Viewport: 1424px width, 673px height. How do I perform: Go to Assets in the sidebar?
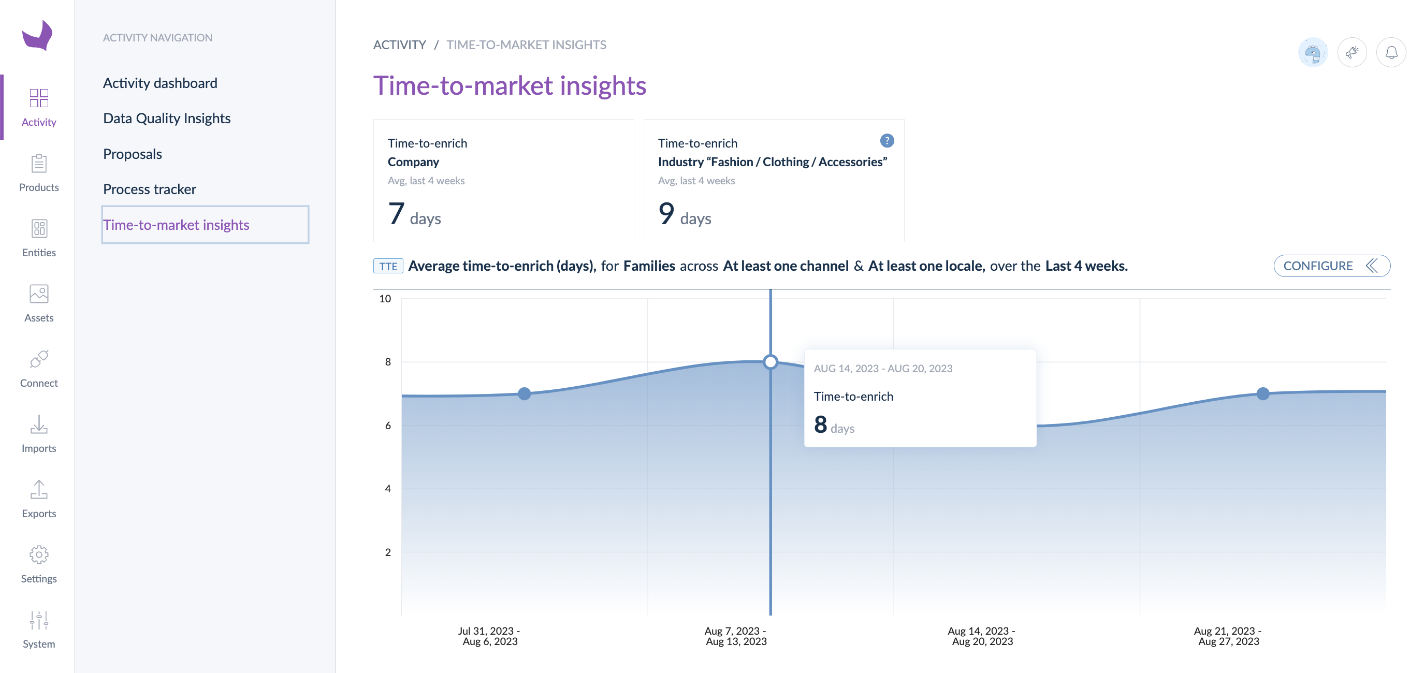click(39, 303)
